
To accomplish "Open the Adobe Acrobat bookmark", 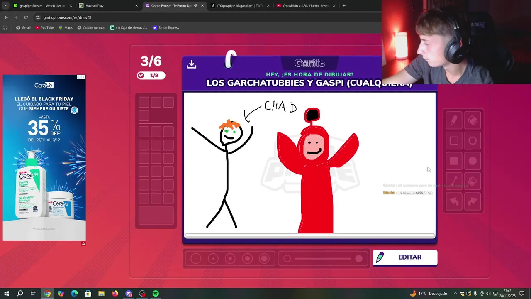I will click(91, 28).
